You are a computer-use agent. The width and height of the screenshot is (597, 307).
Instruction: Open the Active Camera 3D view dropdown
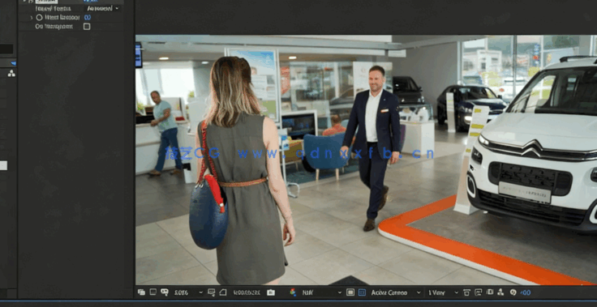pos(396,292)
